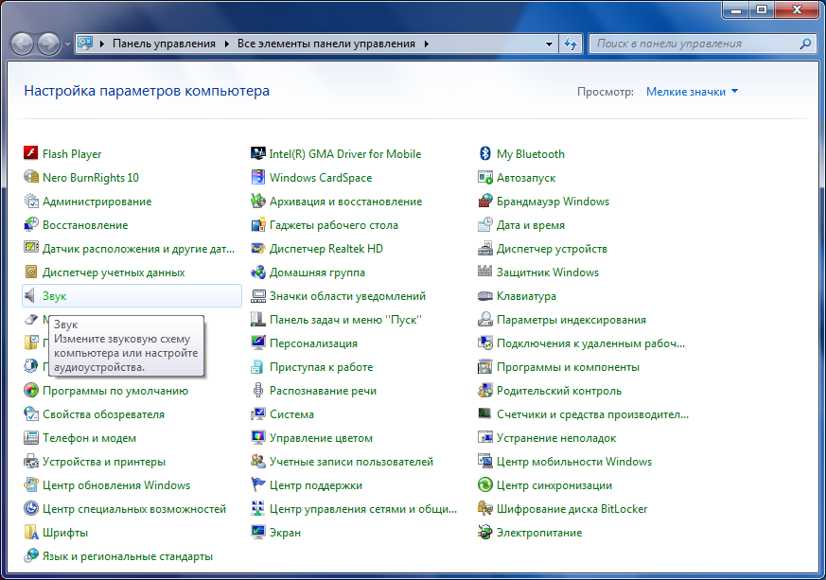Click the Распознавание речи microphone icon
The image size is (826, 580).
point(258,391)
